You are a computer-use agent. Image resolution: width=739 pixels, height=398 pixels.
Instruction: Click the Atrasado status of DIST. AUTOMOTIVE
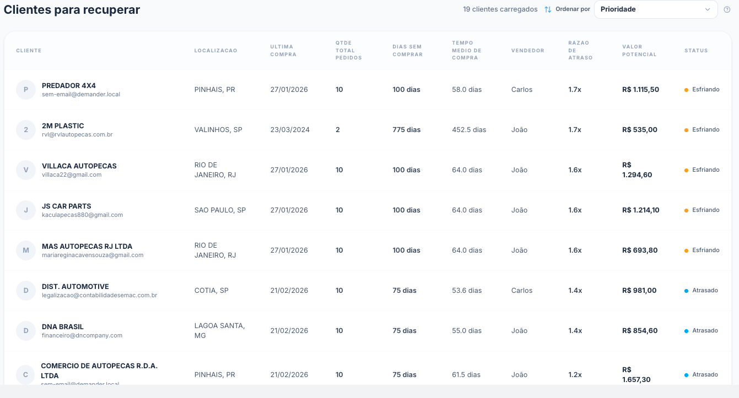pyautogui.click(x=701, y=291)
